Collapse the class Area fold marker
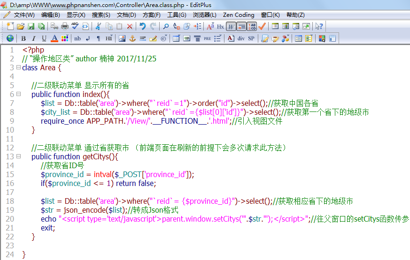Screen dimensions: 410x260 pyautogui.click(x=19, y=67)
